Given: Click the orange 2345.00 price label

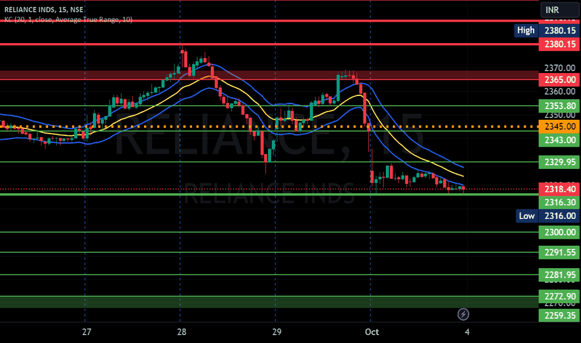Looking at the screenshot, I should [x=559, y=127].
